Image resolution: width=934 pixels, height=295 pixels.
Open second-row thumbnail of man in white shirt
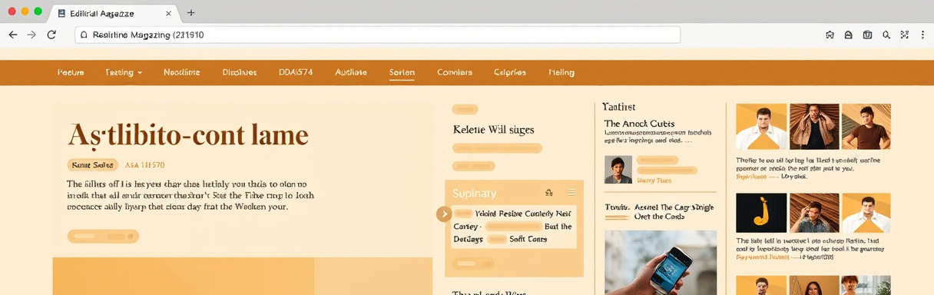[x=866, y=213]
